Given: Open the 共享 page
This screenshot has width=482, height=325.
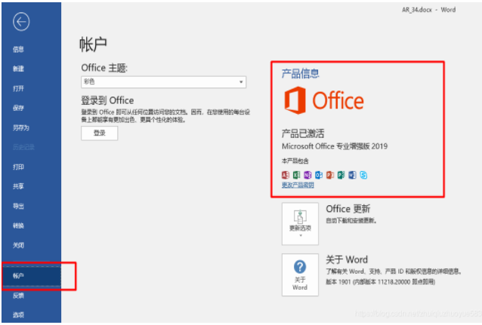Looking at the screenshot, I should pos(18,186).
